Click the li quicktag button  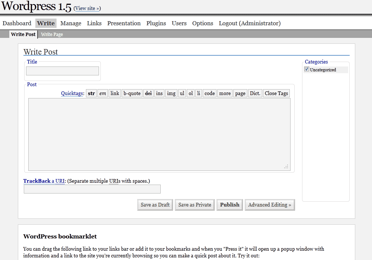pyautogui.click(x=199, y=93)
